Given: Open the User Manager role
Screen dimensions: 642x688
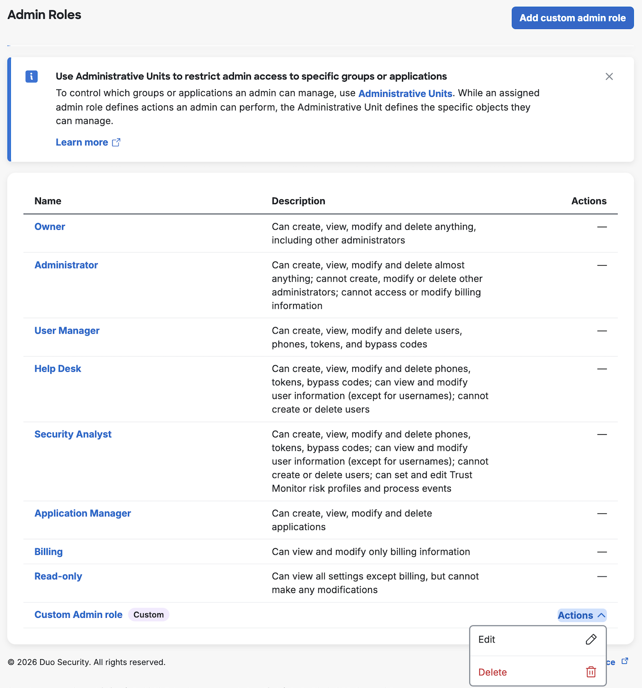Looking at the screenshot, I should tap(67, 330).
